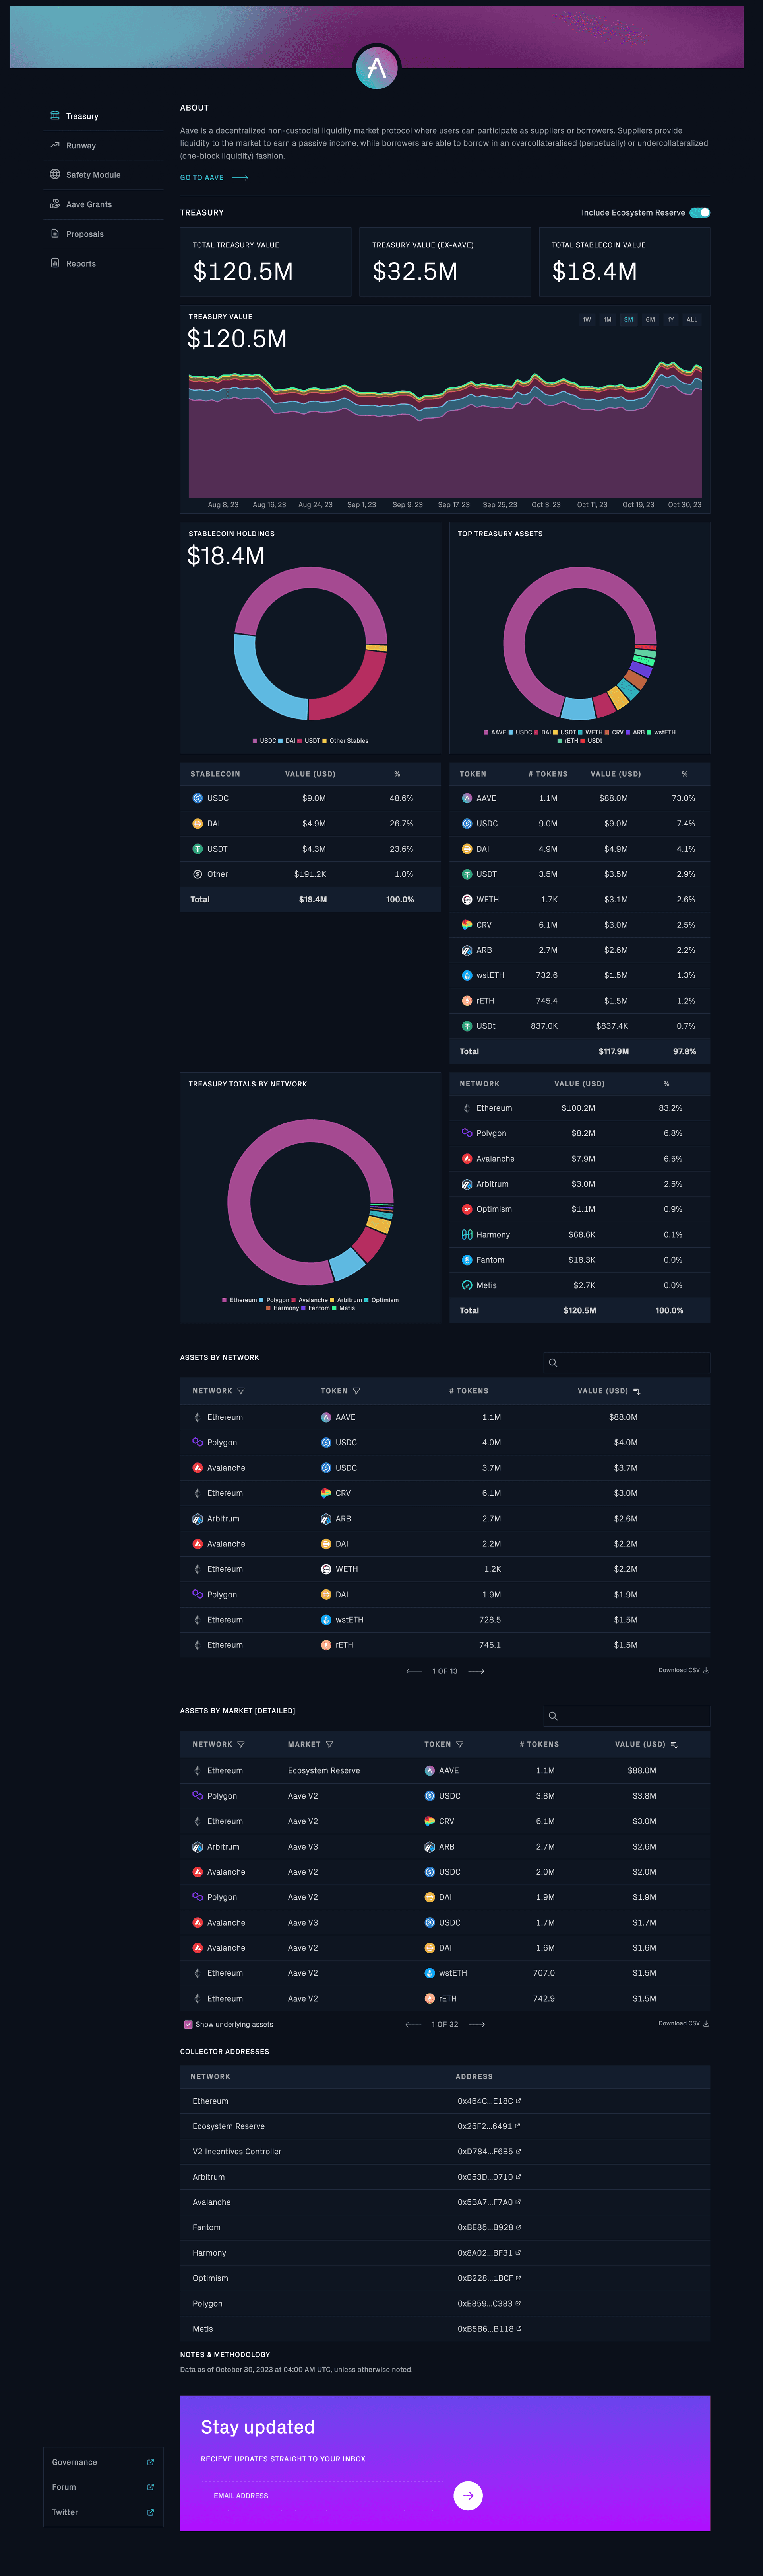Focus the Assets by Market search field
This screenshot has height=2576, width=763.
(x=626, y=1716)
